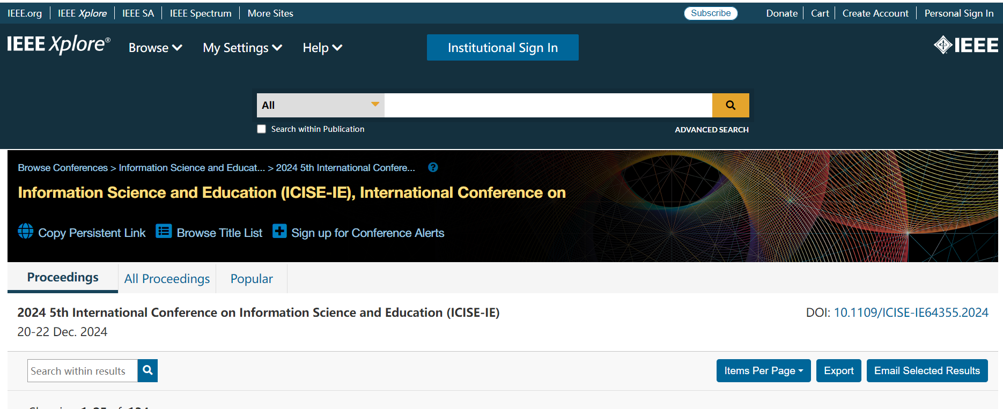Click the date text 20-22 Dec. 2024
Image resolution: width=1003 pixels, height=409 pixels.
[62, 332]
